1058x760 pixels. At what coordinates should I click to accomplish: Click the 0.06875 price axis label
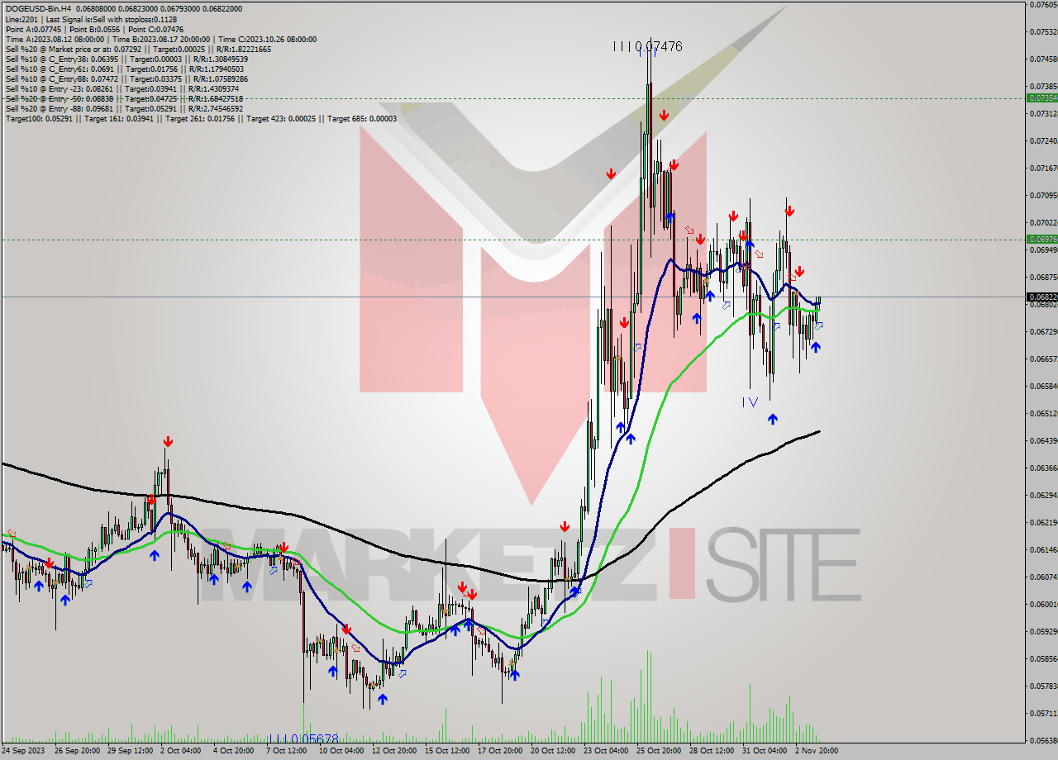coord(1042,277)
